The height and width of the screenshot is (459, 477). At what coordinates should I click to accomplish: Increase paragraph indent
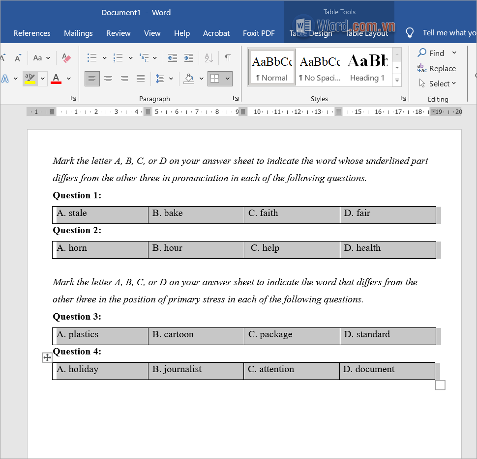(x=189, y=58)
